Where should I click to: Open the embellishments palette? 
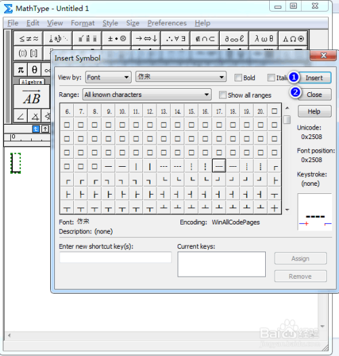click(87, 39)
